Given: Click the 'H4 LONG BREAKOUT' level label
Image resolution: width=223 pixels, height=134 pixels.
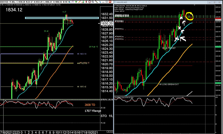Looking at the screenshot, I should click(x=169, y=84).
